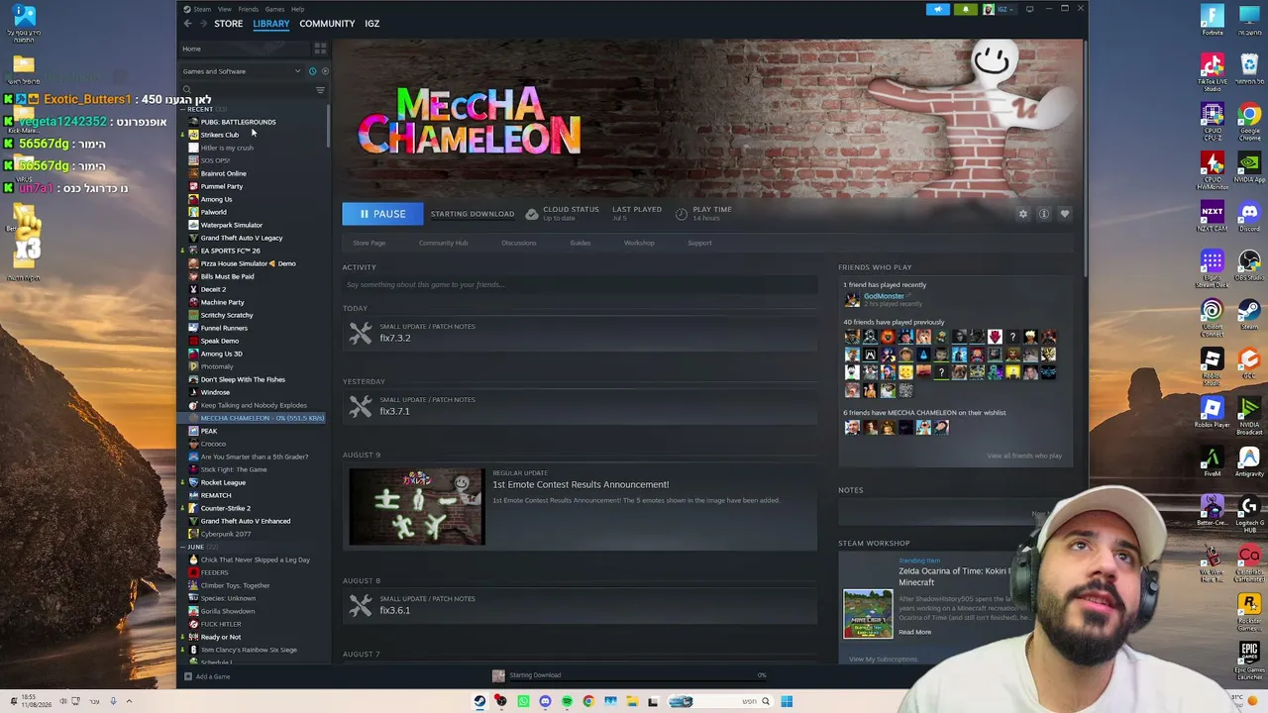Select Among Us in the library list

coord(216,199)
